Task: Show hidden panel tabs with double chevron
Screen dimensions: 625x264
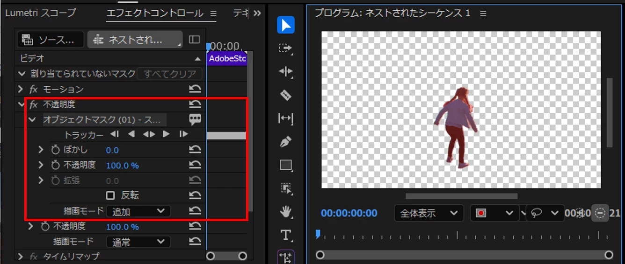Action: click(x=257, y=13)
